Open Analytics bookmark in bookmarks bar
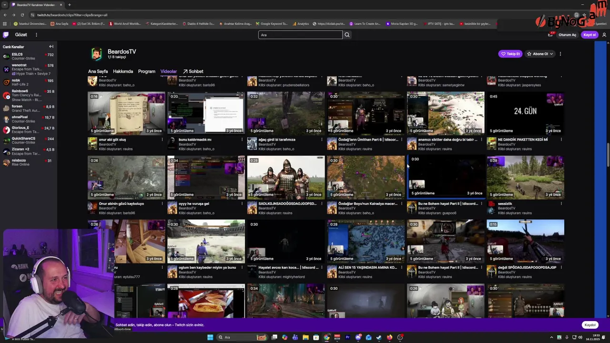610x343 pixels. (301, 24)
